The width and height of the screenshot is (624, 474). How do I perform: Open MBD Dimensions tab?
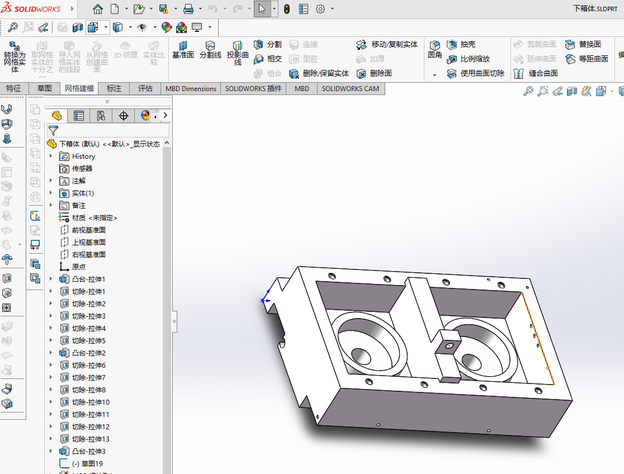pos(191,88)
